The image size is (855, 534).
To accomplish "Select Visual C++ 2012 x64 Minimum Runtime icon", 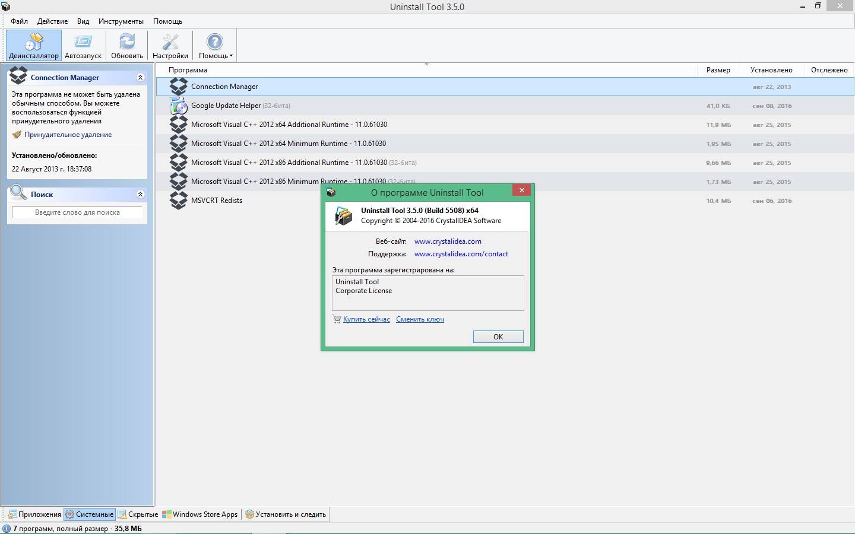I will point(179,144).
